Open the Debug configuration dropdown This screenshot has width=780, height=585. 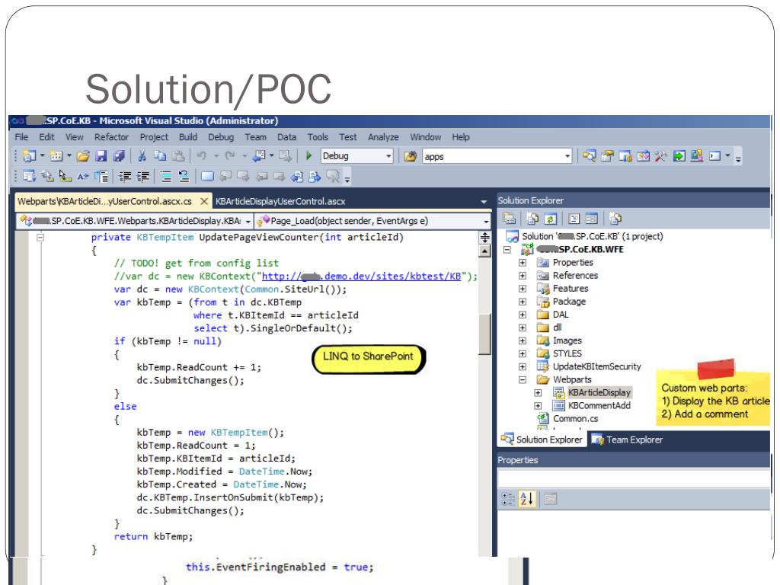coord(388,156)
